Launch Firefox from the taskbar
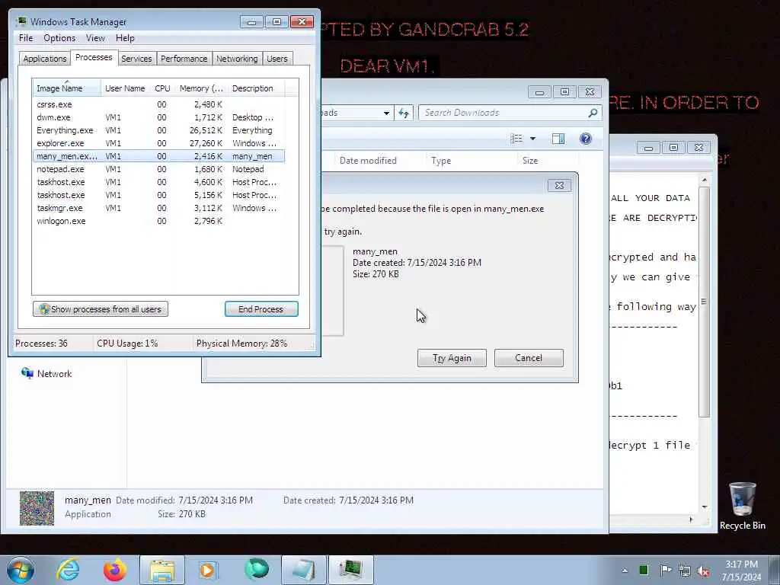Viewport: 780px width, 585px height. [115, 570]
